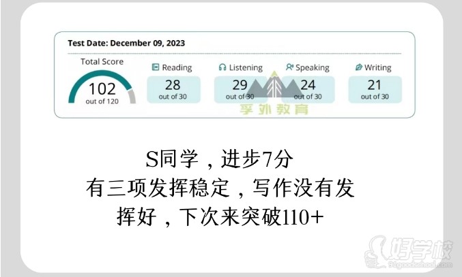Click the Speaking person icon
This screenshot has height=277, width=462.
pos(289,67)
